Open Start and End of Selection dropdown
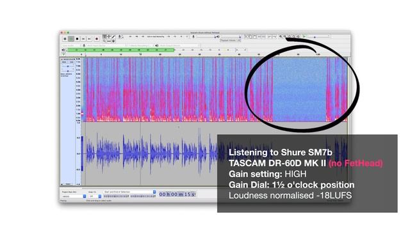 129,192
